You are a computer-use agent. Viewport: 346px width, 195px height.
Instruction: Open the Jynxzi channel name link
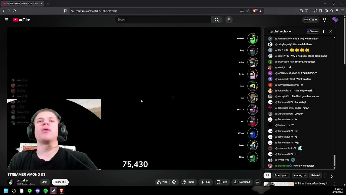(21, 180)
